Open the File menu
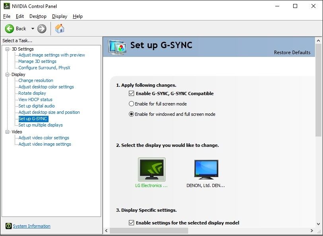 pyautogui.click(x=7, y=16)
